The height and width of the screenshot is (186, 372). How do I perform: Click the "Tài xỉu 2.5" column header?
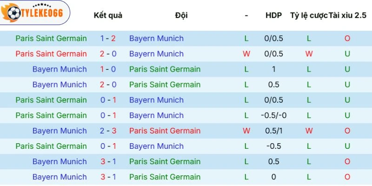tap(347, 15)
